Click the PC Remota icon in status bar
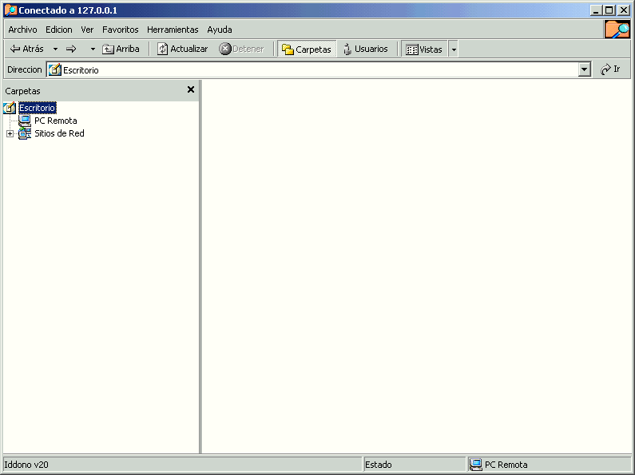 (x=476, y=465)
